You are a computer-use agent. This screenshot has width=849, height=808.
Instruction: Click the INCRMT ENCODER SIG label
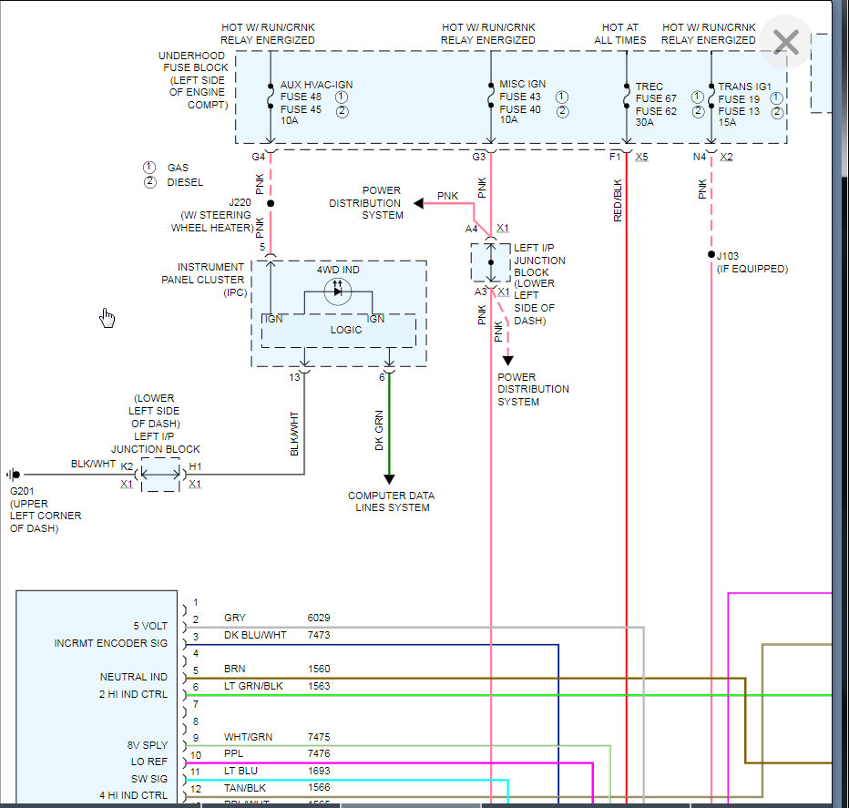click(x=110, y=643)
